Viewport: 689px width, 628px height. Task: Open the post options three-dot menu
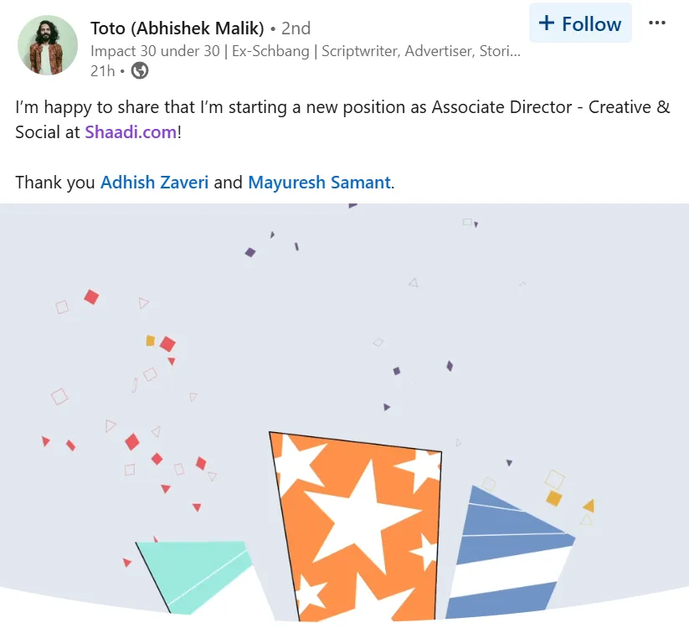tap(657, 23)
